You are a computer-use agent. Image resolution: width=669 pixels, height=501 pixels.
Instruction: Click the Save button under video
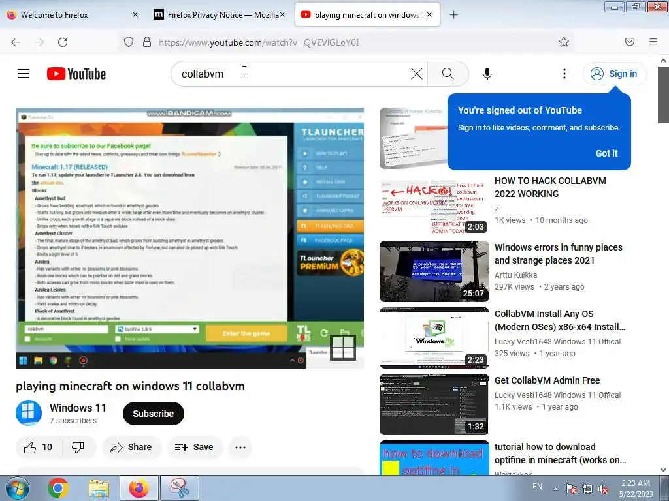pos(194,448)
